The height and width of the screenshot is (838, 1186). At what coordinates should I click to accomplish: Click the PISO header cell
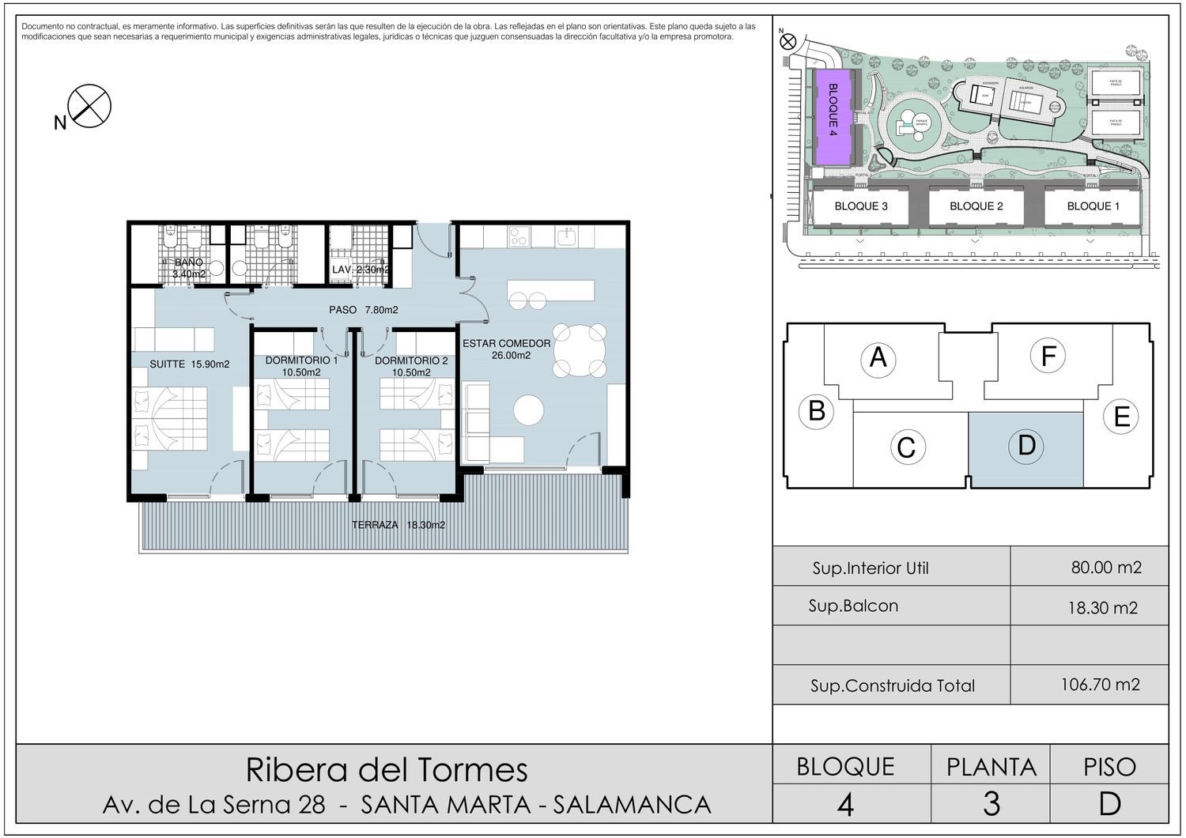(1109, 766)
